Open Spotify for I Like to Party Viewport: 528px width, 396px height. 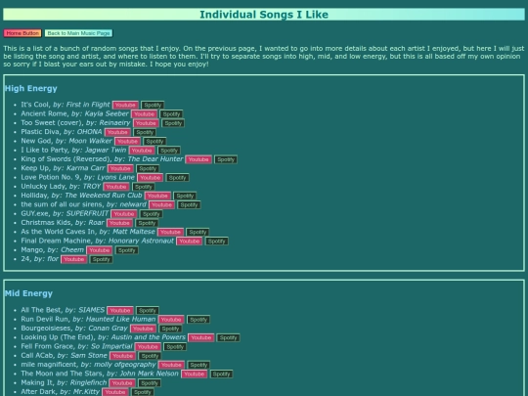tap(169, 151)
